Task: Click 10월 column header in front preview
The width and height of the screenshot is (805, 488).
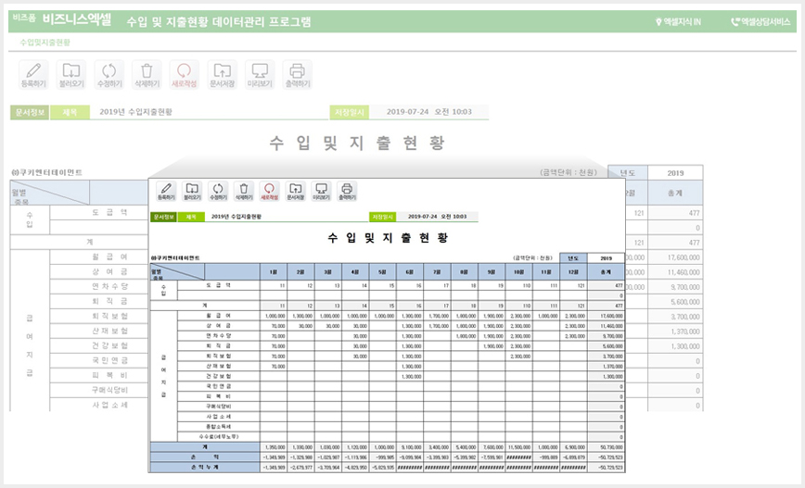Action: (x=519, y=272)
